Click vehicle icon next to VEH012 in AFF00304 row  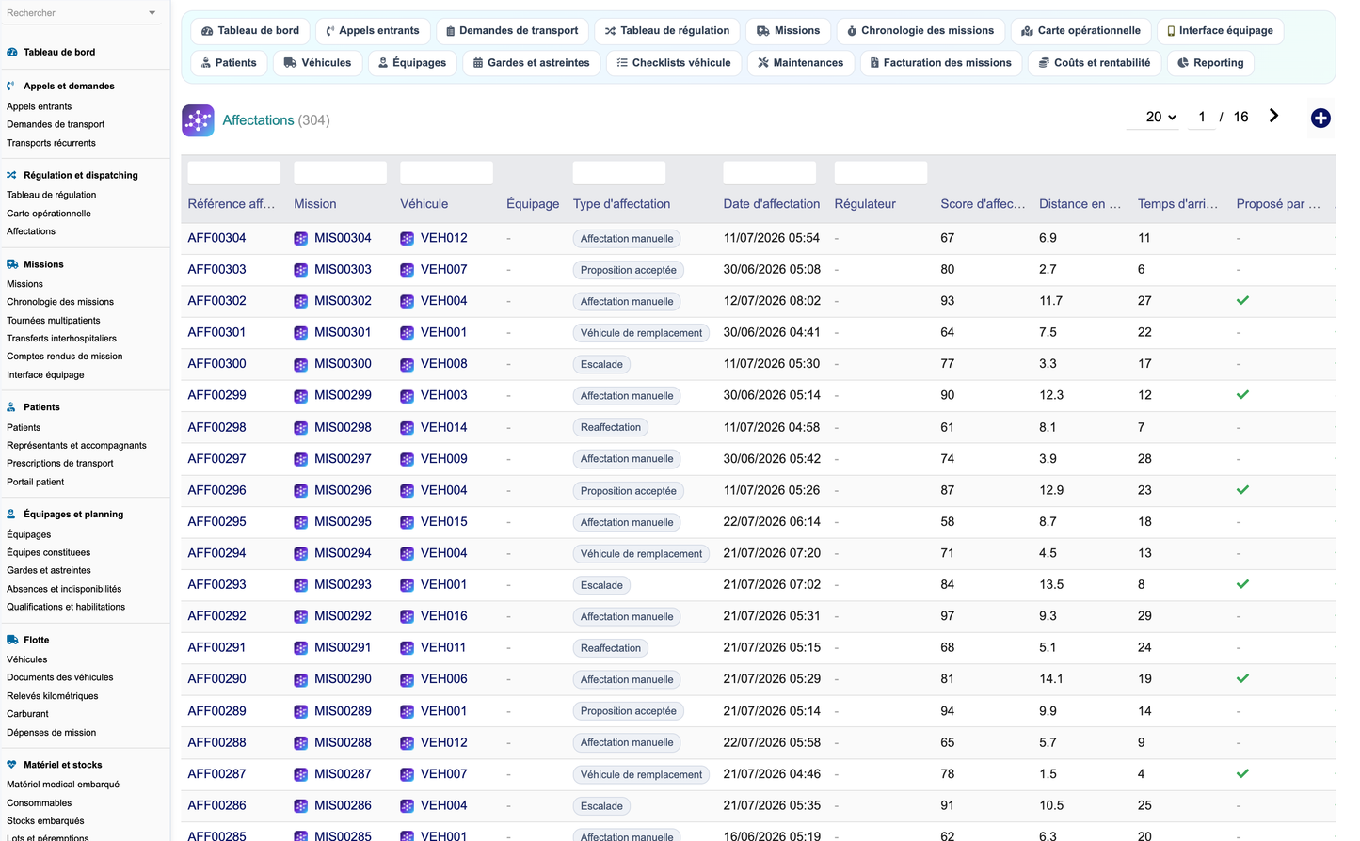407,239
